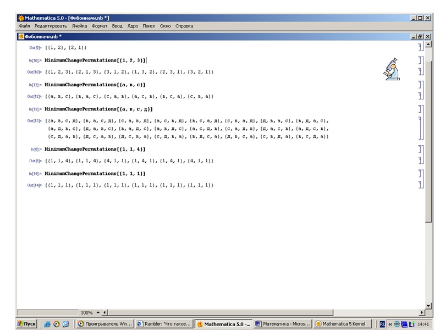Switch to Mathematica 5.0 taskbar button
This screenshot has width=440, height=330.
point(223,324)
